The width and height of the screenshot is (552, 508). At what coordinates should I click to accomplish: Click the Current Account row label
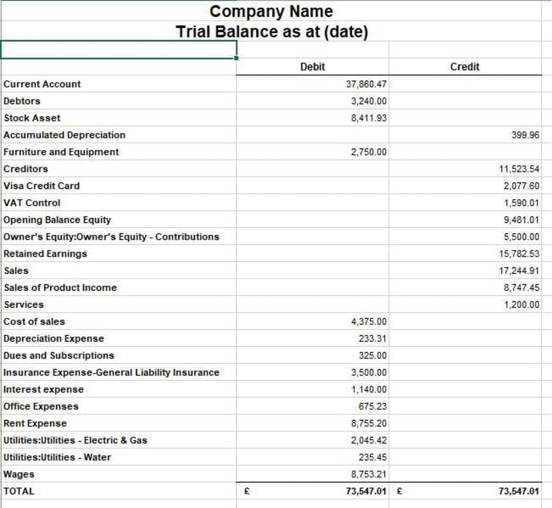pyautogui.click(x=42, y=84)
